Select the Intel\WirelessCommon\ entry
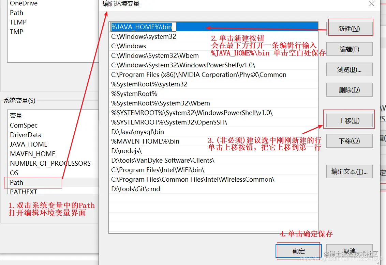Viewport: 386px width, 265px height. 213,180
